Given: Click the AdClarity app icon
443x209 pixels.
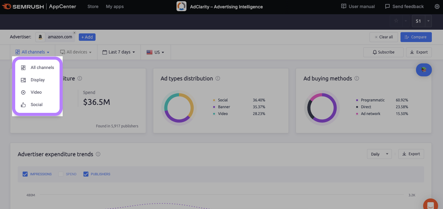Looking at the screenshot, I should (181, 6).
